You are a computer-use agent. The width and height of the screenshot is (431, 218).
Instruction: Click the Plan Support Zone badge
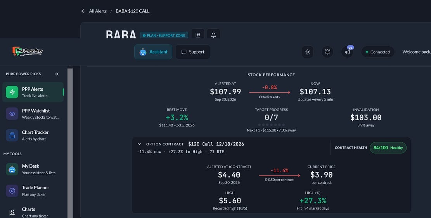tap(164, 35)
